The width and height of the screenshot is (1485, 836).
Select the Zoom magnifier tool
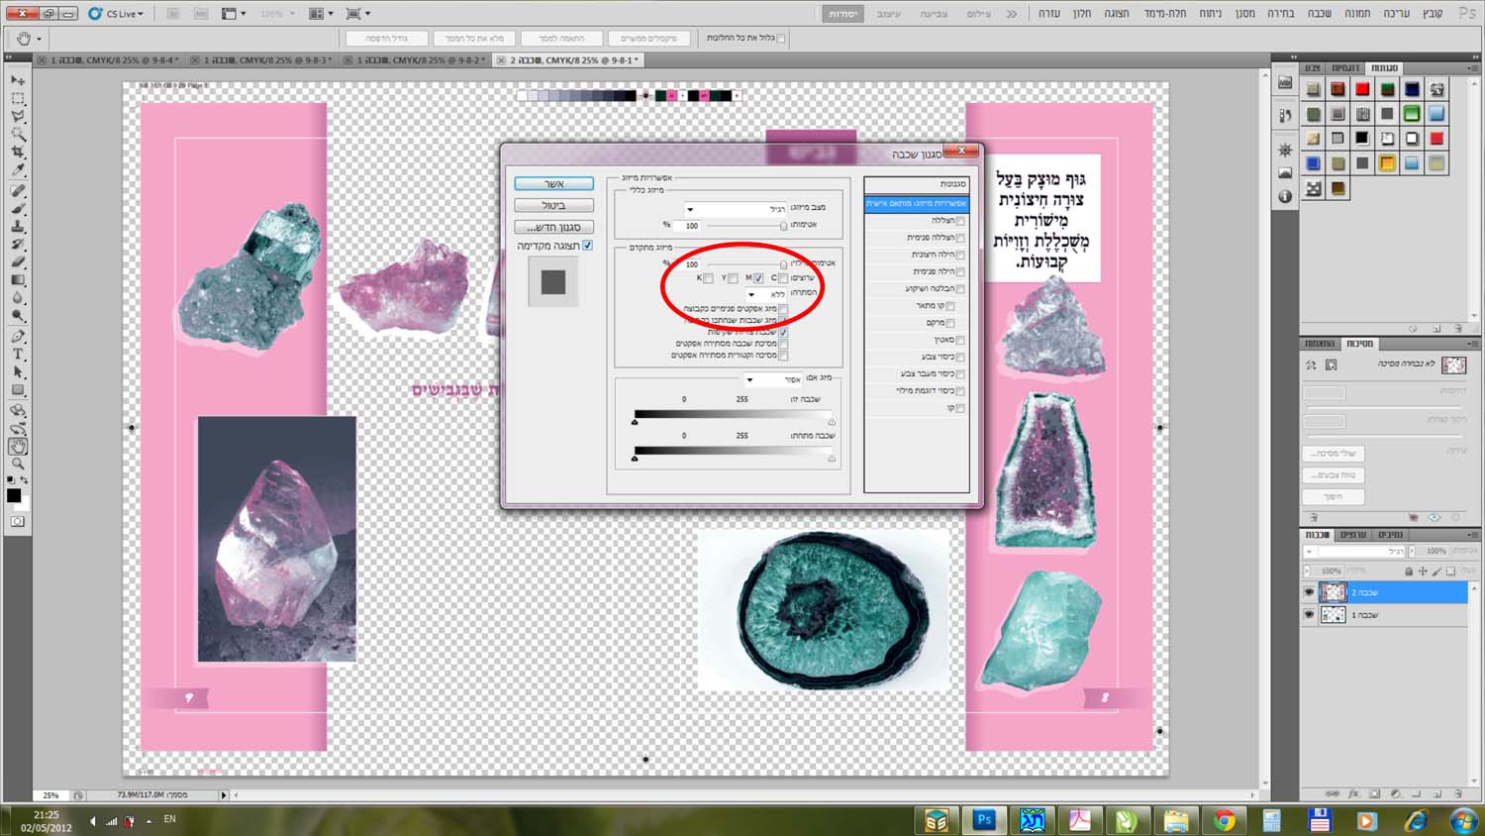coord(18,464)
